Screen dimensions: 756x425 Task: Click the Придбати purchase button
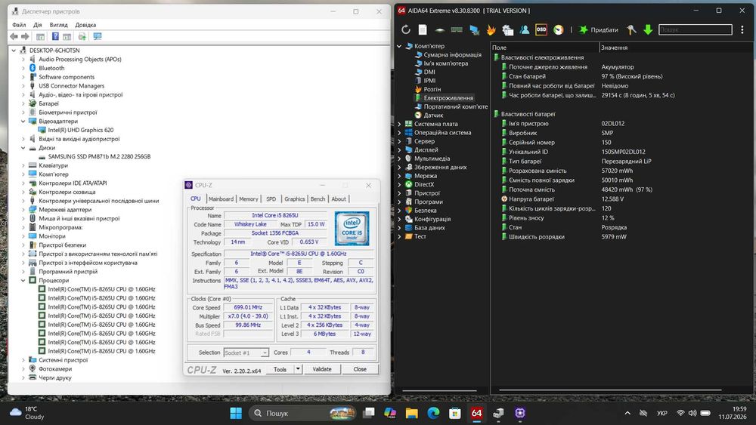coord(598,30)
